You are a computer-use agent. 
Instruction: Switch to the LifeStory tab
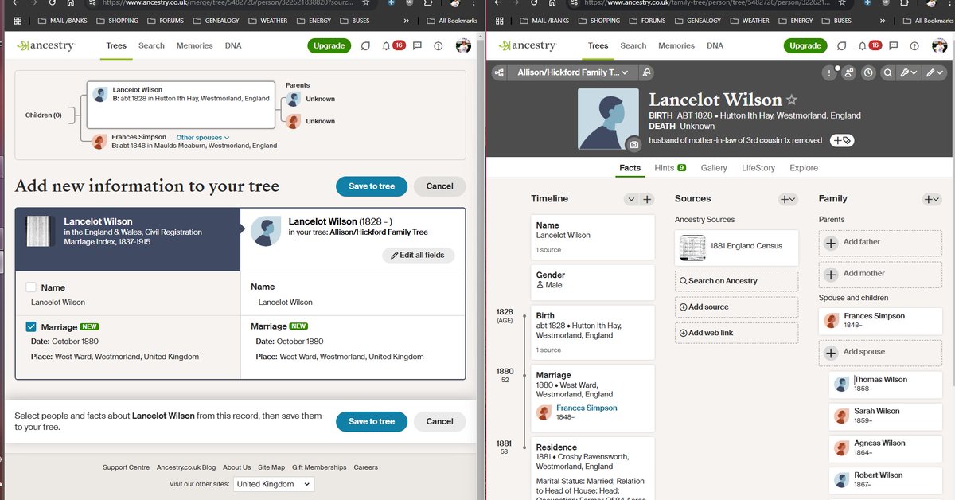pyautogui.click(x=758, y=168)
